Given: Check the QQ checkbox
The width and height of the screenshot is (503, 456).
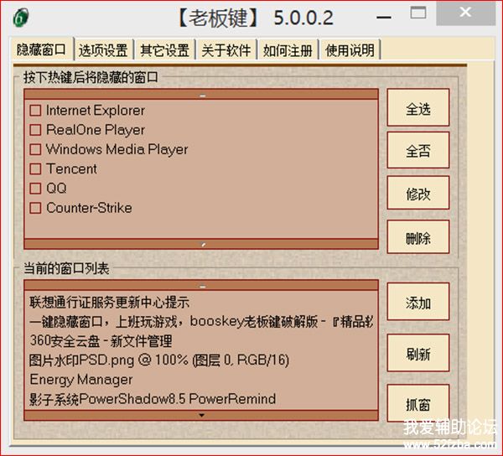Looking at the screenshot, I should 35,189.
